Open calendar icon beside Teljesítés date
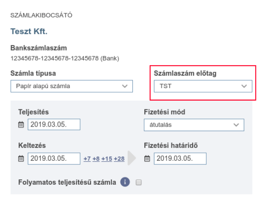The height and width of the screenshot is (198, 260). 21,124
